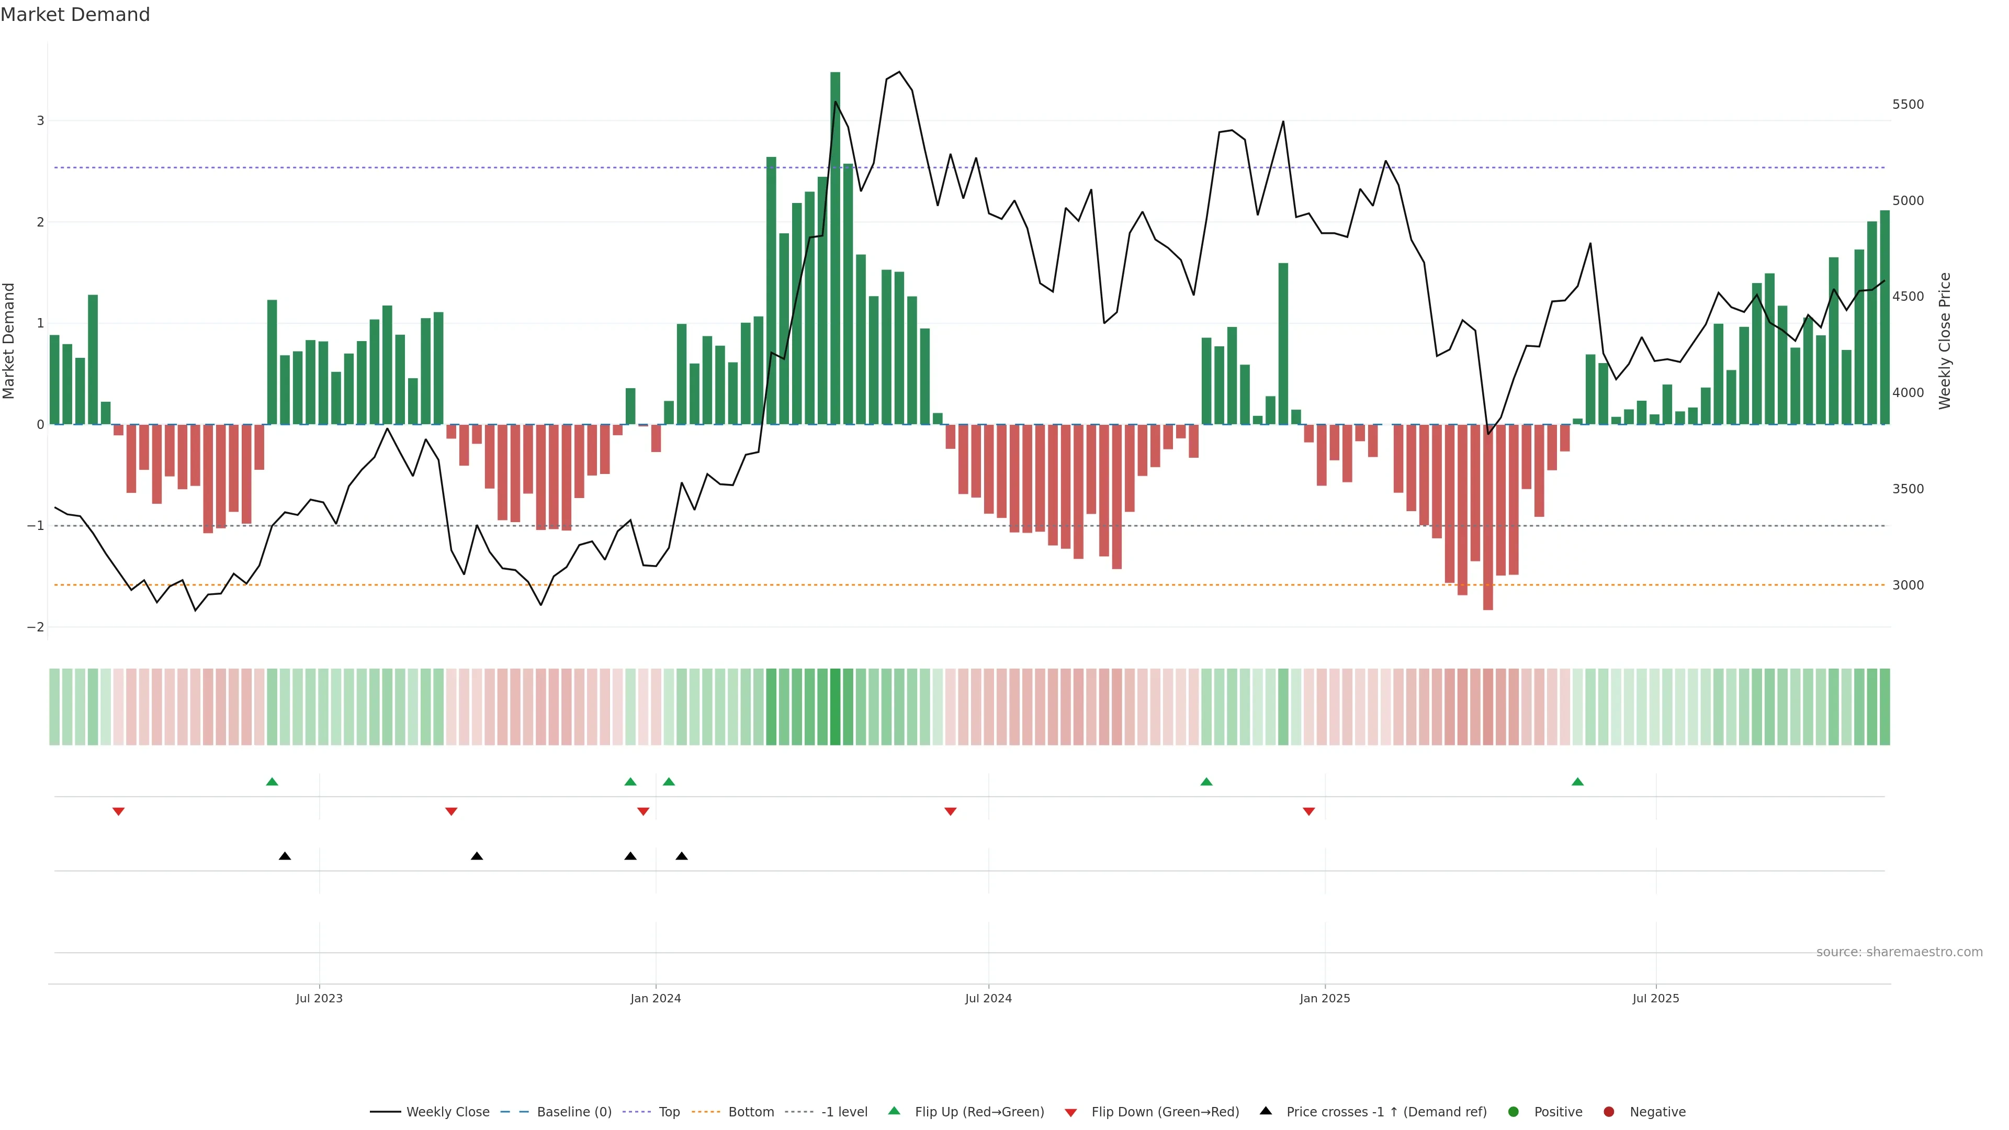Click Price crosses -1 legend triangle
The image size is (2009, 1130).
pyautogui.click(x=1266, y=1111)
